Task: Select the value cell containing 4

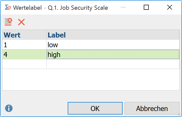Action: pyautogui.click(x=24, y=54)
